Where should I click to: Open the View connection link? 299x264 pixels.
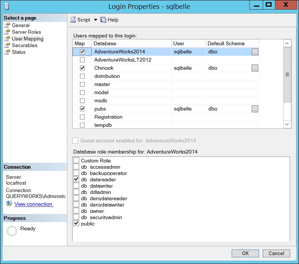point(34,204)
